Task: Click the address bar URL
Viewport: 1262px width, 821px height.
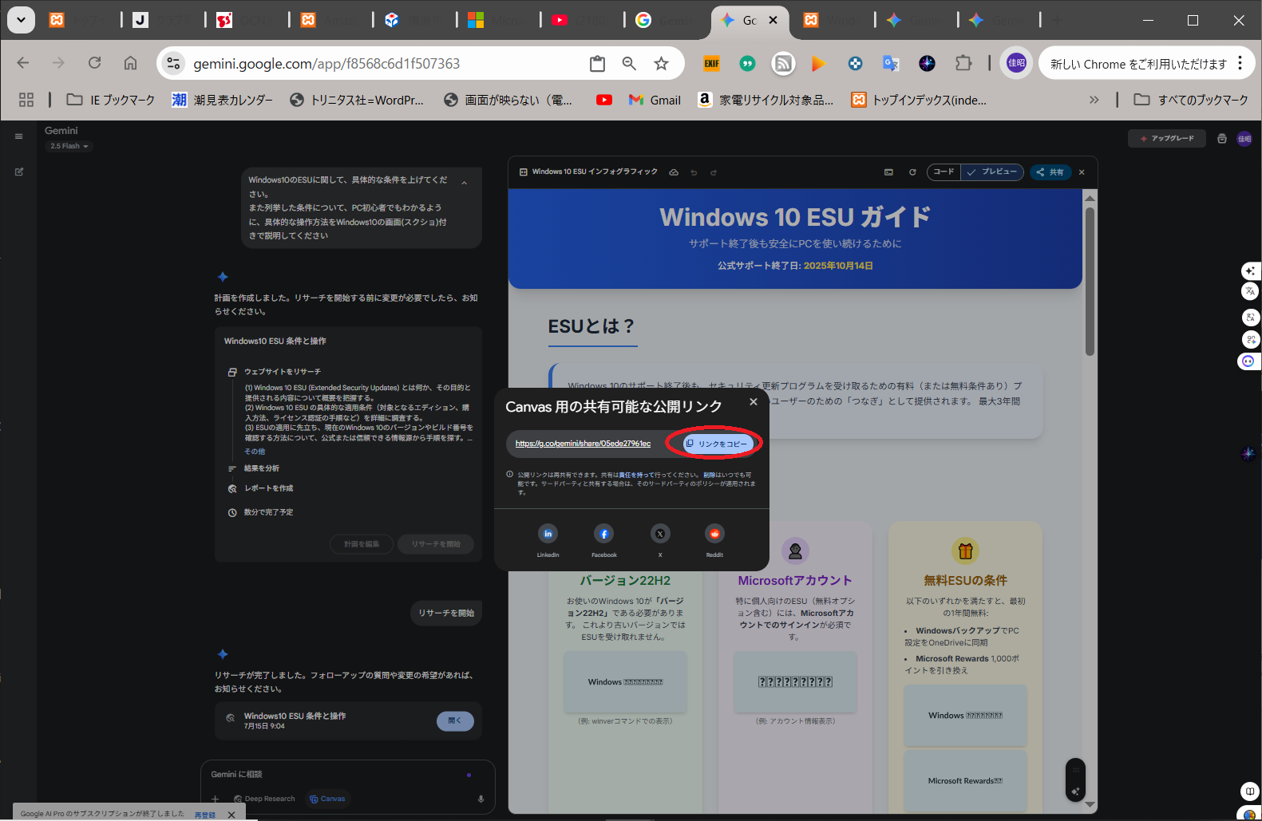Action: [326, 64]
